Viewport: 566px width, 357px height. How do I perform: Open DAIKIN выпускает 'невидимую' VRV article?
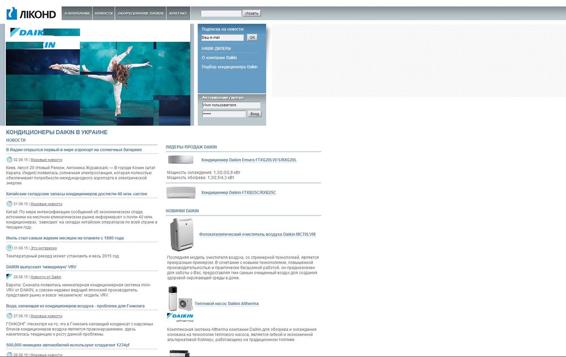(41, 267)
